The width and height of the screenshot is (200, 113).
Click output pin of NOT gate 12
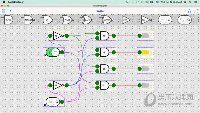pos(67,36)
